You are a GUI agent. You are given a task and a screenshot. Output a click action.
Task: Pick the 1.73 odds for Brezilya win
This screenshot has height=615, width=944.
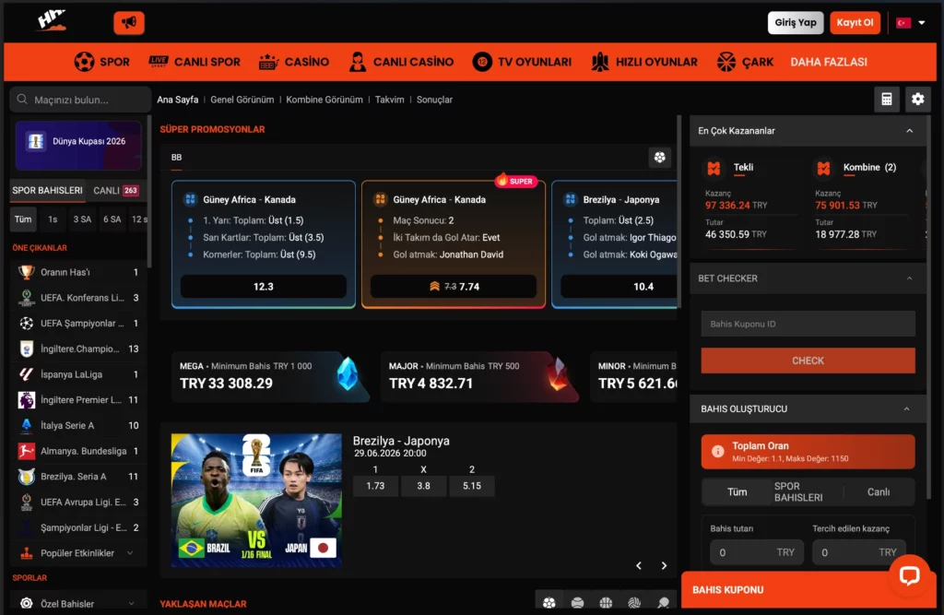(x=375, y=486)
